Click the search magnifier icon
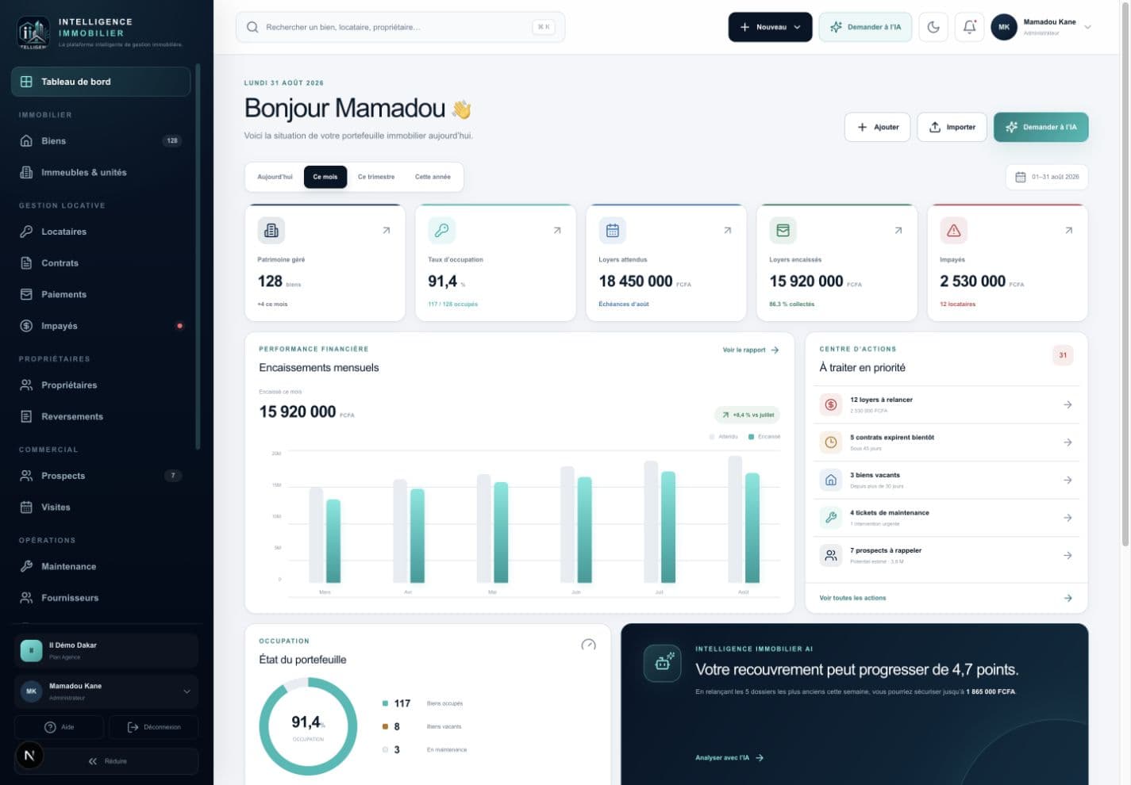This screenshot has height=785, width=1131. coord(252,27)
